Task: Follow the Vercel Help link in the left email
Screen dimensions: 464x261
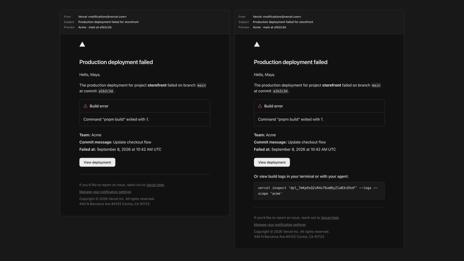Action: coord(155,185)
